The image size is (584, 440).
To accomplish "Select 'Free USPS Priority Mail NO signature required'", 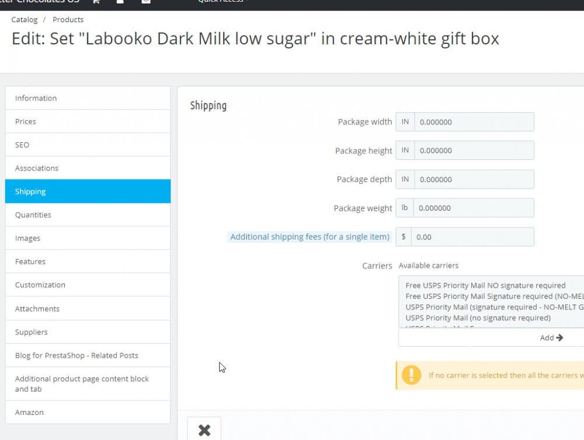I will pos(485,285).
